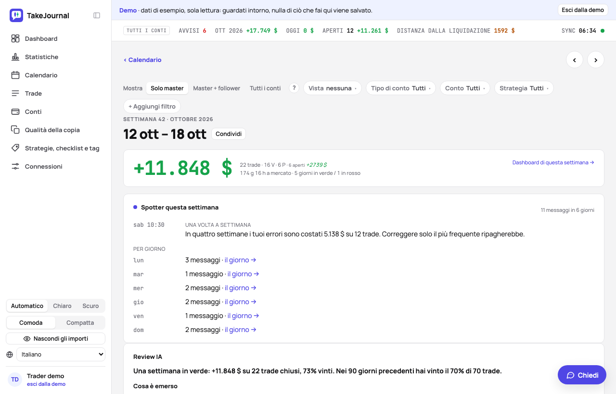
Task: Open Calendario sidebar icon
Action: (15, 75)
